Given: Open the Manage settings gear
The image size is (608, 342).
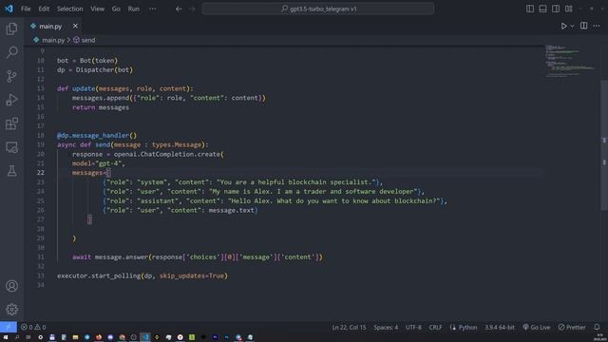Looking at the screenshot, I should (x=11, y=309).
